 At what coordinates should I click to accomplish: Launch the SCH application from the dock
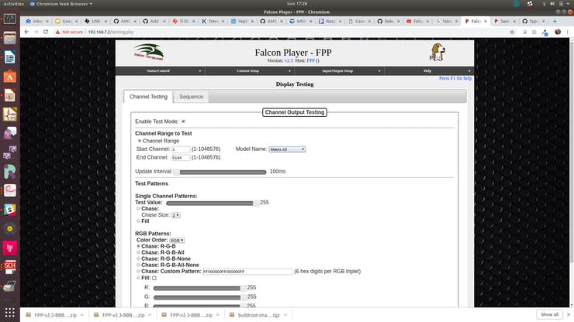click(10, 265)
